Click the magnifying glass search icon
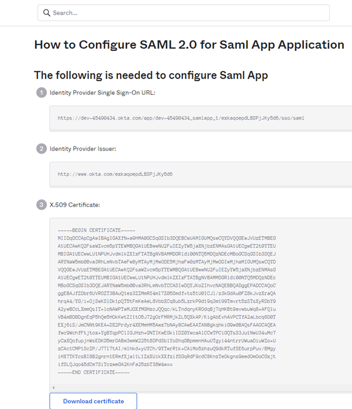 click(x=47, y=13)
